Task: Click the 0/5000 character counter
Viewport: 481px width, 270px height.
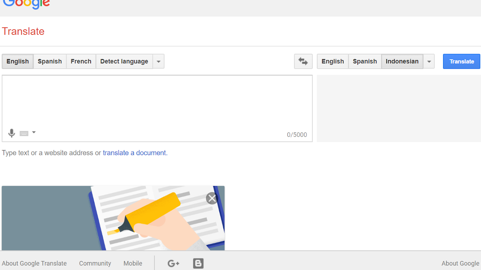Action: pos(297,135)
